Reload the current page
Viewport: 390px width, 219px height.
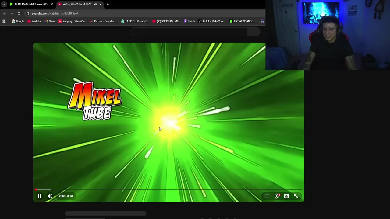19,13
